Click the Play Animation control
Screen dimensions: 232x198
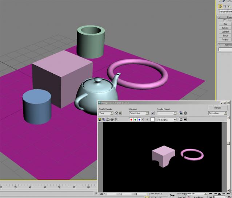tap(220, 194)
